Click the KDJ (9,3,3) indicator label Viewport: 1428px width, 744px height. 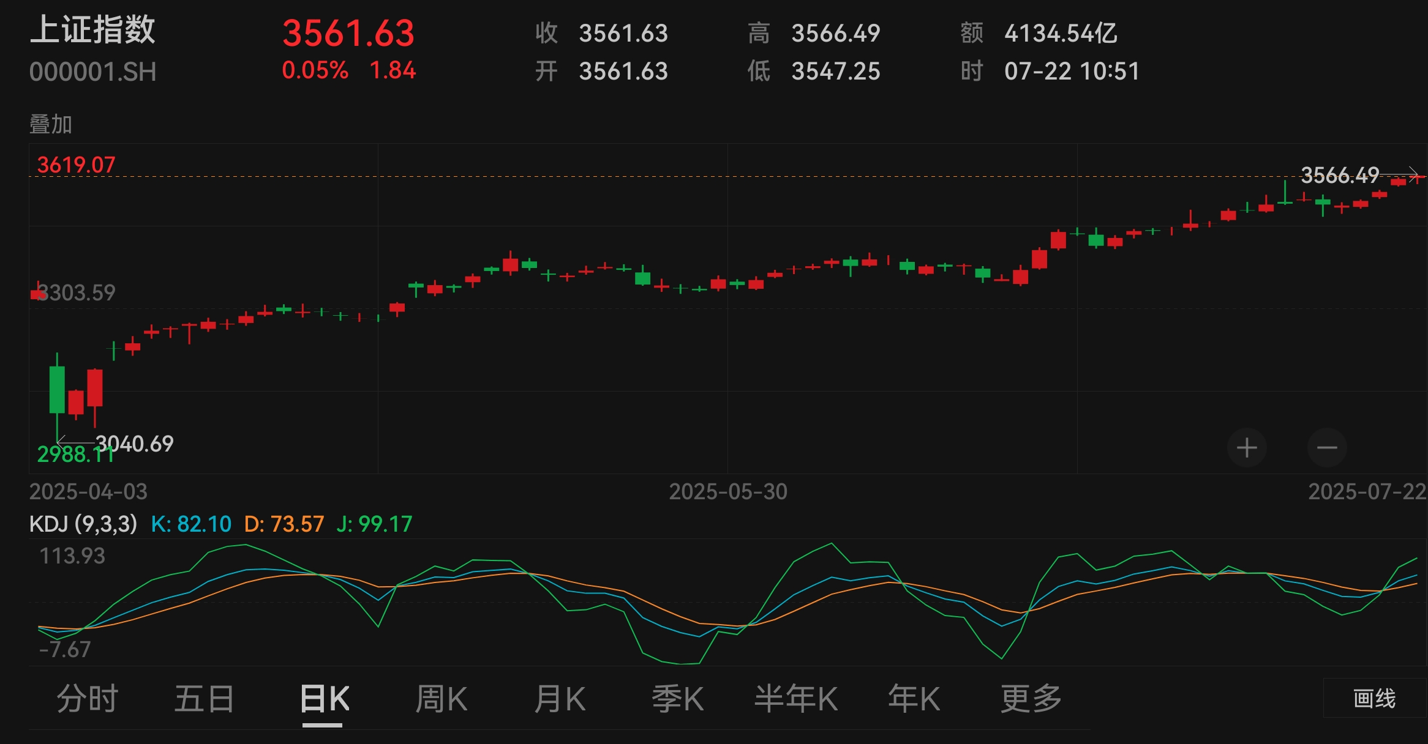click(83, 524)
